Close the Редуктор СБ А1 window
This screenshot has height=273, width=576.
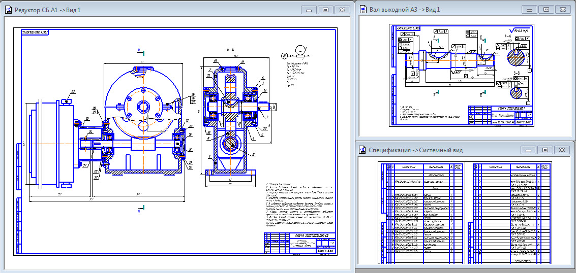[x=342, y=10]
